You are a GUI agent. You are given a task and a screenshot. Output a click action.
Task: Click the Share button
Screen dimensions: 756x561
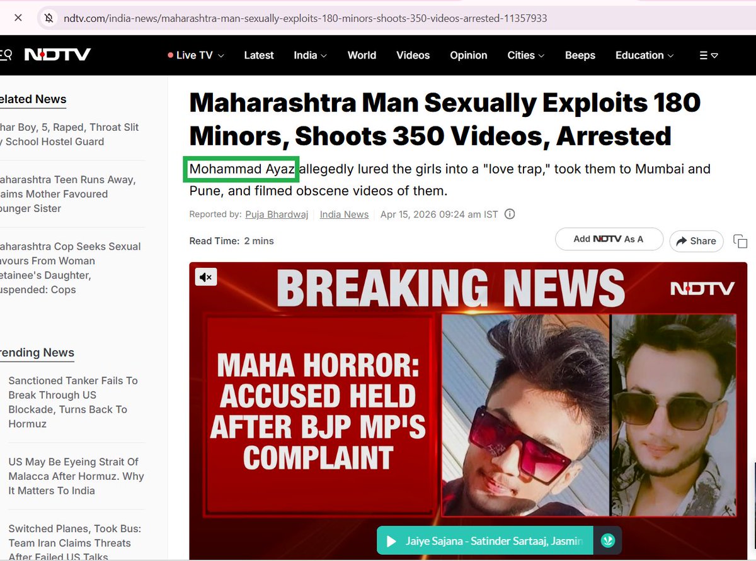696,241
